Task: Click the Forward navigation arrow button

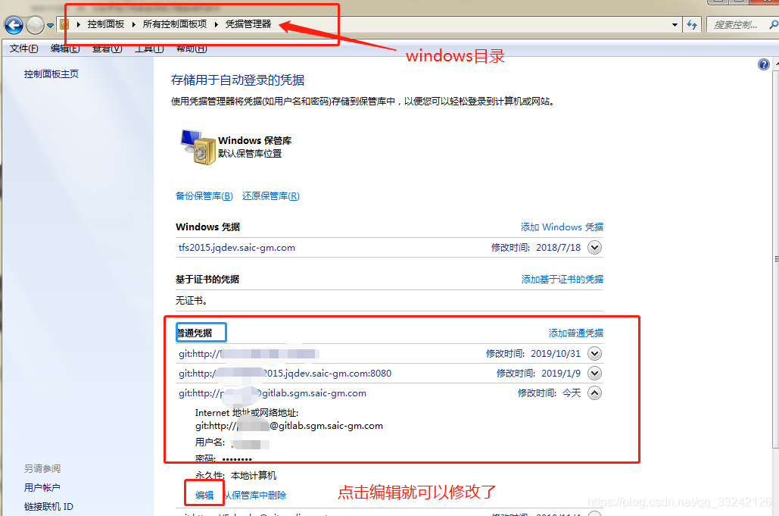Action: point(35,25)
